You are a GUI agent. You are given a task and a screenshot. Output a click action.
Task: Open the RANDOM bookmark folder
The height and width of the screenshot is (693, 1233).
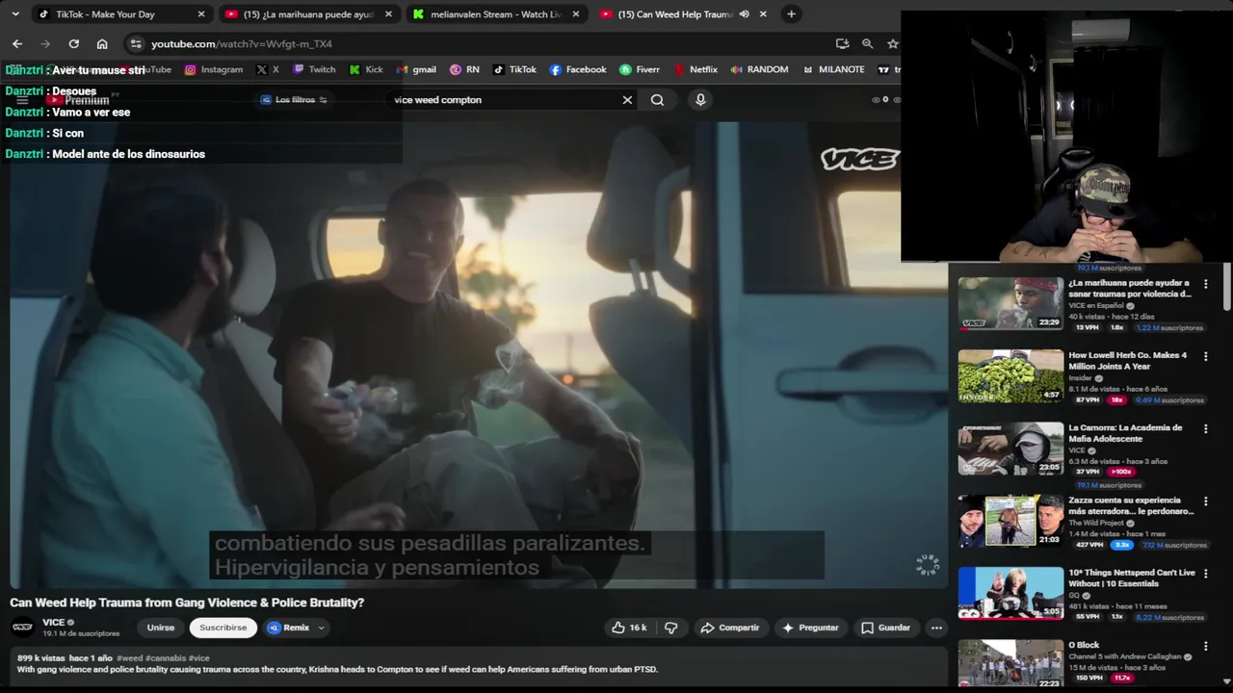pos(759,69)
